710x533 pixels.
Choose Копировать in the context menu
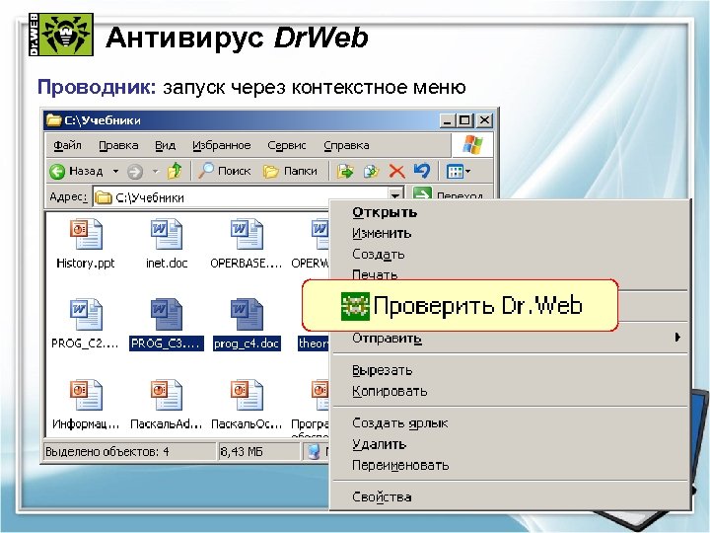390,391
